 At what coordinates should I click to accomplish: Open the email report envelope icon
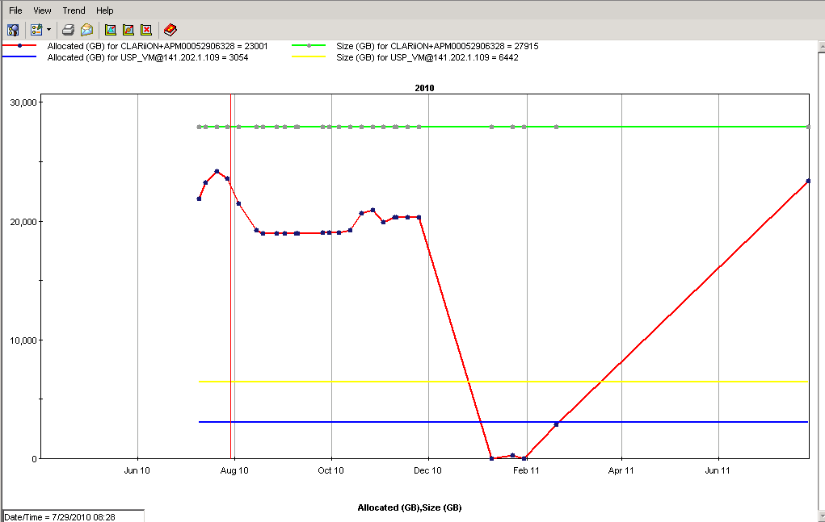(x=86, y=28)
